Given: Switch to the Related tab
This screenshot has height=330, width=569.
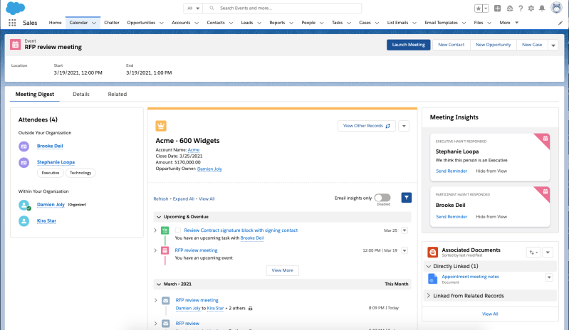Looking at the screenshot, I should pos(118,94).
